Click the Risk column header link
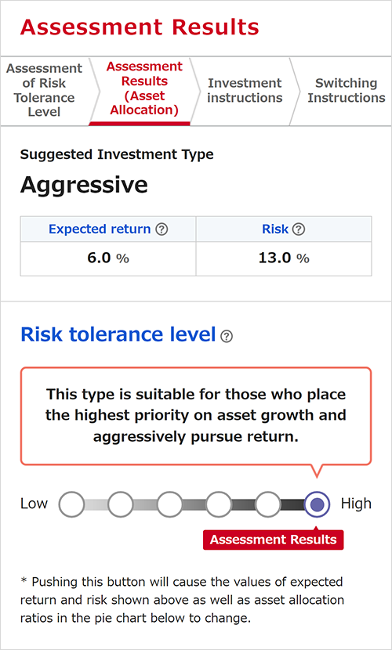Viewport: 392px width, 650px height. coord(274,229)
